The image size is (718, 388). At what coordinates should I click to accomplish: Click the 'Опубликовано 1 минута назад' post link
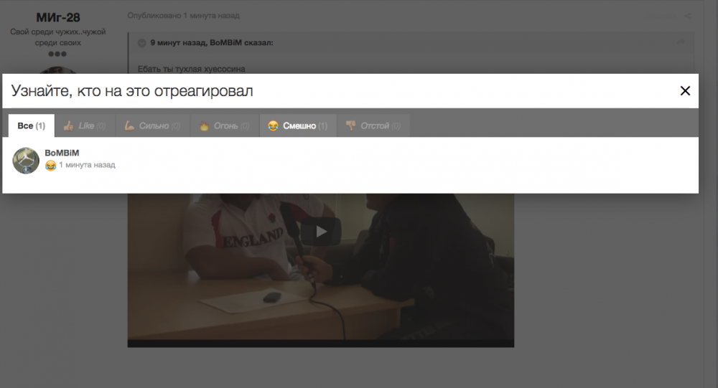point(183,15)
